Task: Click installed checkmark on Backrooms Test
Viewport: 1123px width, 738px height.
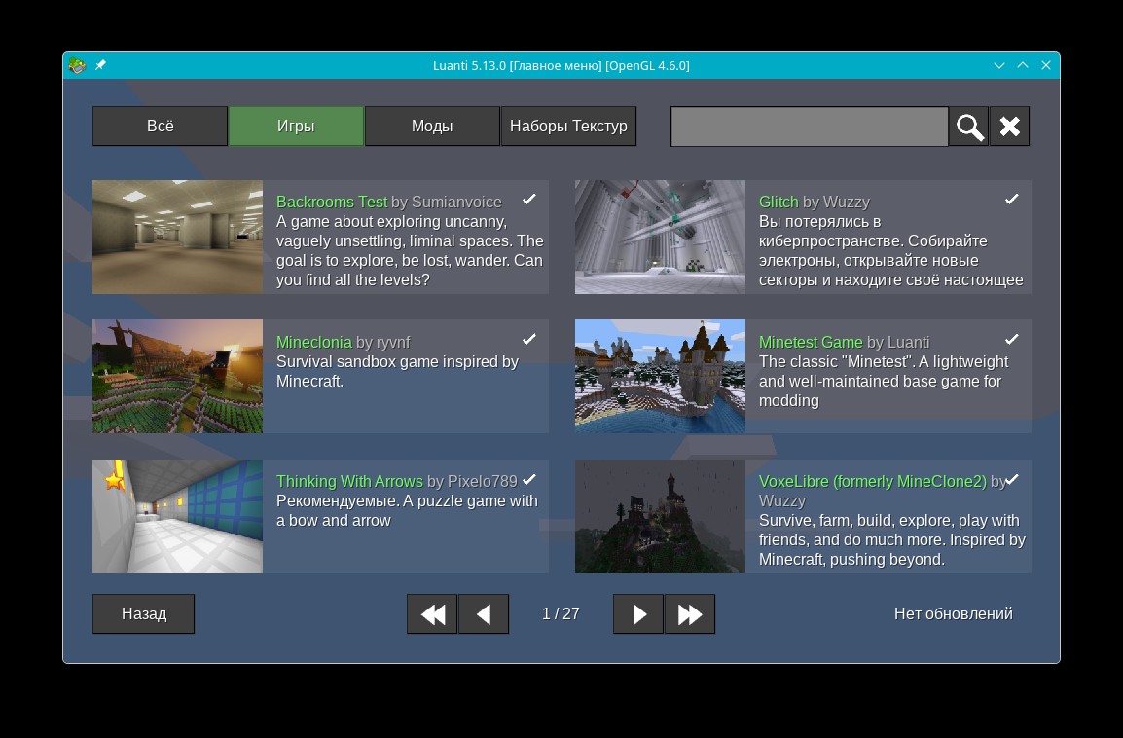Action: (x=529, y=199)
